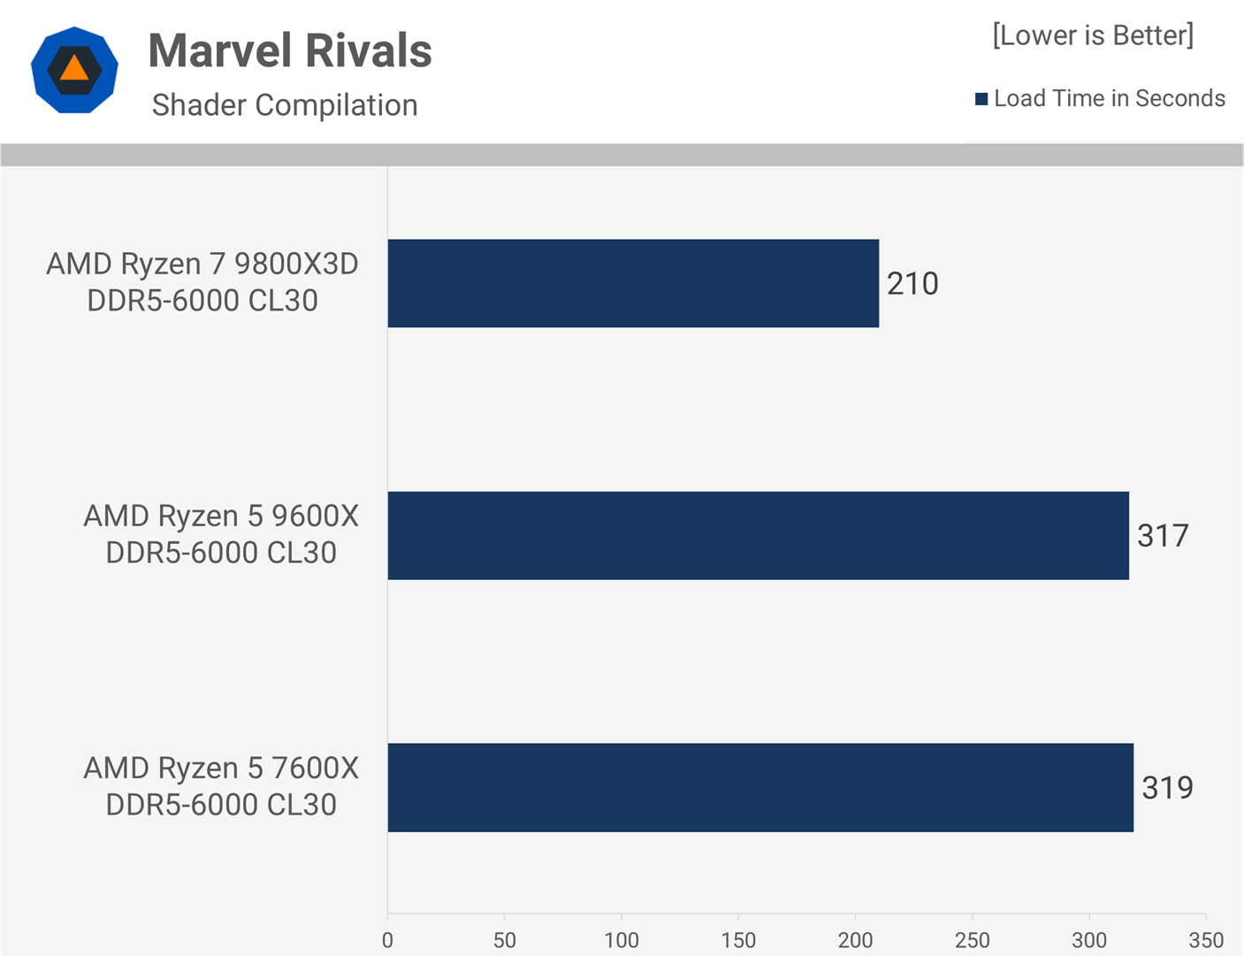Image resolution: width=1244 pixels, height=956 pixels.
Task: Click the navy legend color square
Action: tap(981, 99)
